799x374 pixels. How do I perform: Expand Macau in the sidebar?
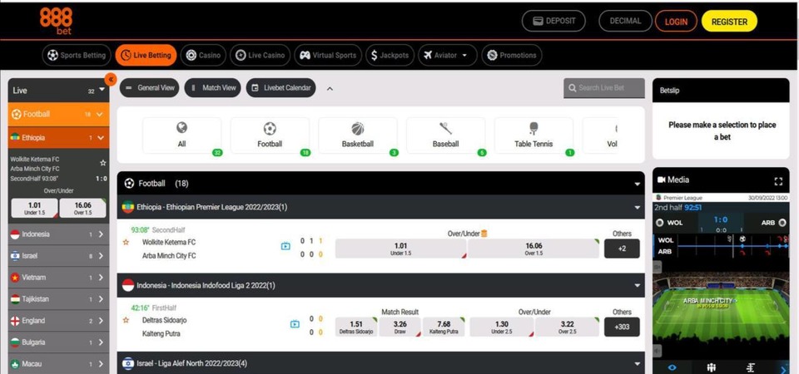pyautogui.click(x=58, y=364)
